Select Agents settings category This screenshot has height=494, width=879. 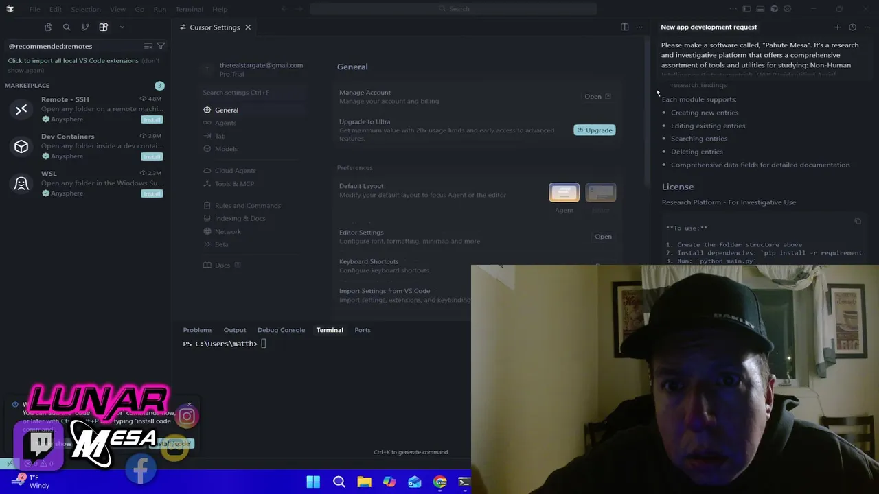pos(253,123)
